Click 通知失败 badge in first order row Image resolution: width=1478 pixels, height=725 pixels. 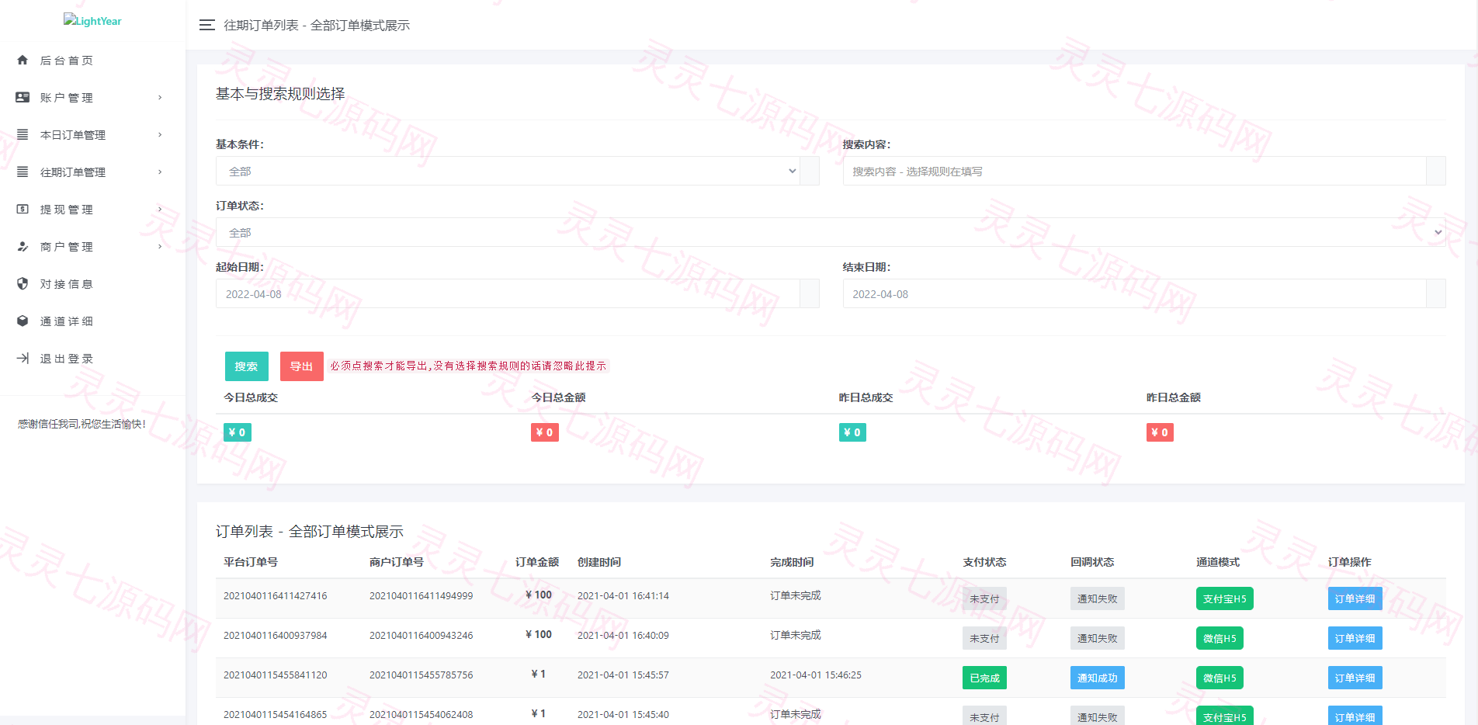pos(1098,598)
